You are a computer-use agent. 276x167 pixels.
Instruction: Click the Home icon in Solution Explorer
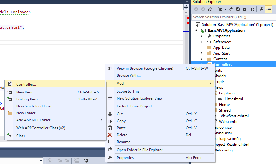click(x=210, y=9)
